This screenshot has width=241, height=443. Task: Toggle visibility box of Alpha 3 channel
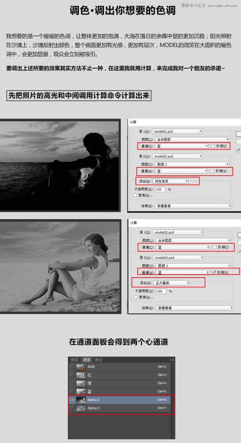(x=72, y=408)
